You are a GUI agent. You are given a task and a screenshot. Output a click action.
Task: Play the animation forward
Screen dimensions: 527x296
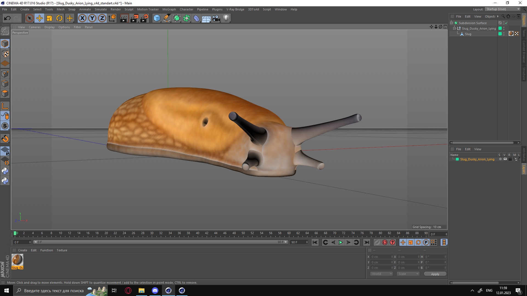(341, 242)
